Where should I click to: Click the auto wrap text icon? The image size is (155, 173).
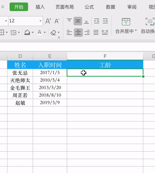[x=150, y=22]
